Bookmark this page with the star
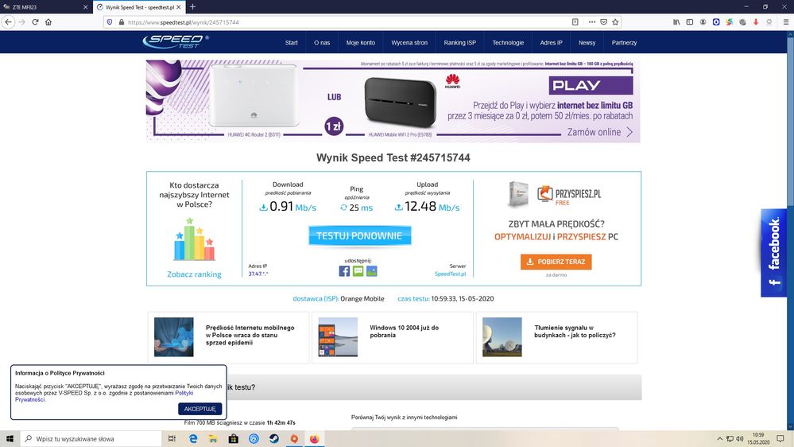This screenshot has height=447, width=794. coord(615,22)
